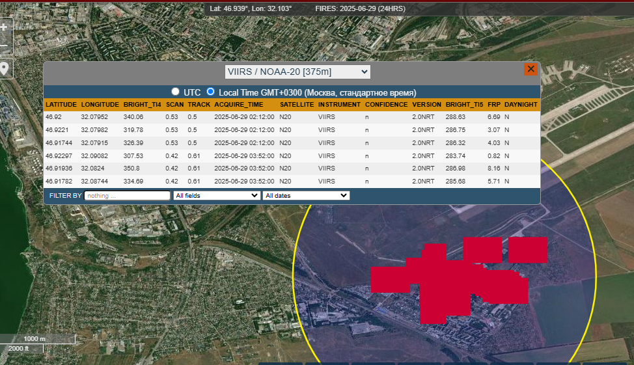Select latitude cell 46.9221
This screenshot has height=365, width=634.
(x=57, y=129)
